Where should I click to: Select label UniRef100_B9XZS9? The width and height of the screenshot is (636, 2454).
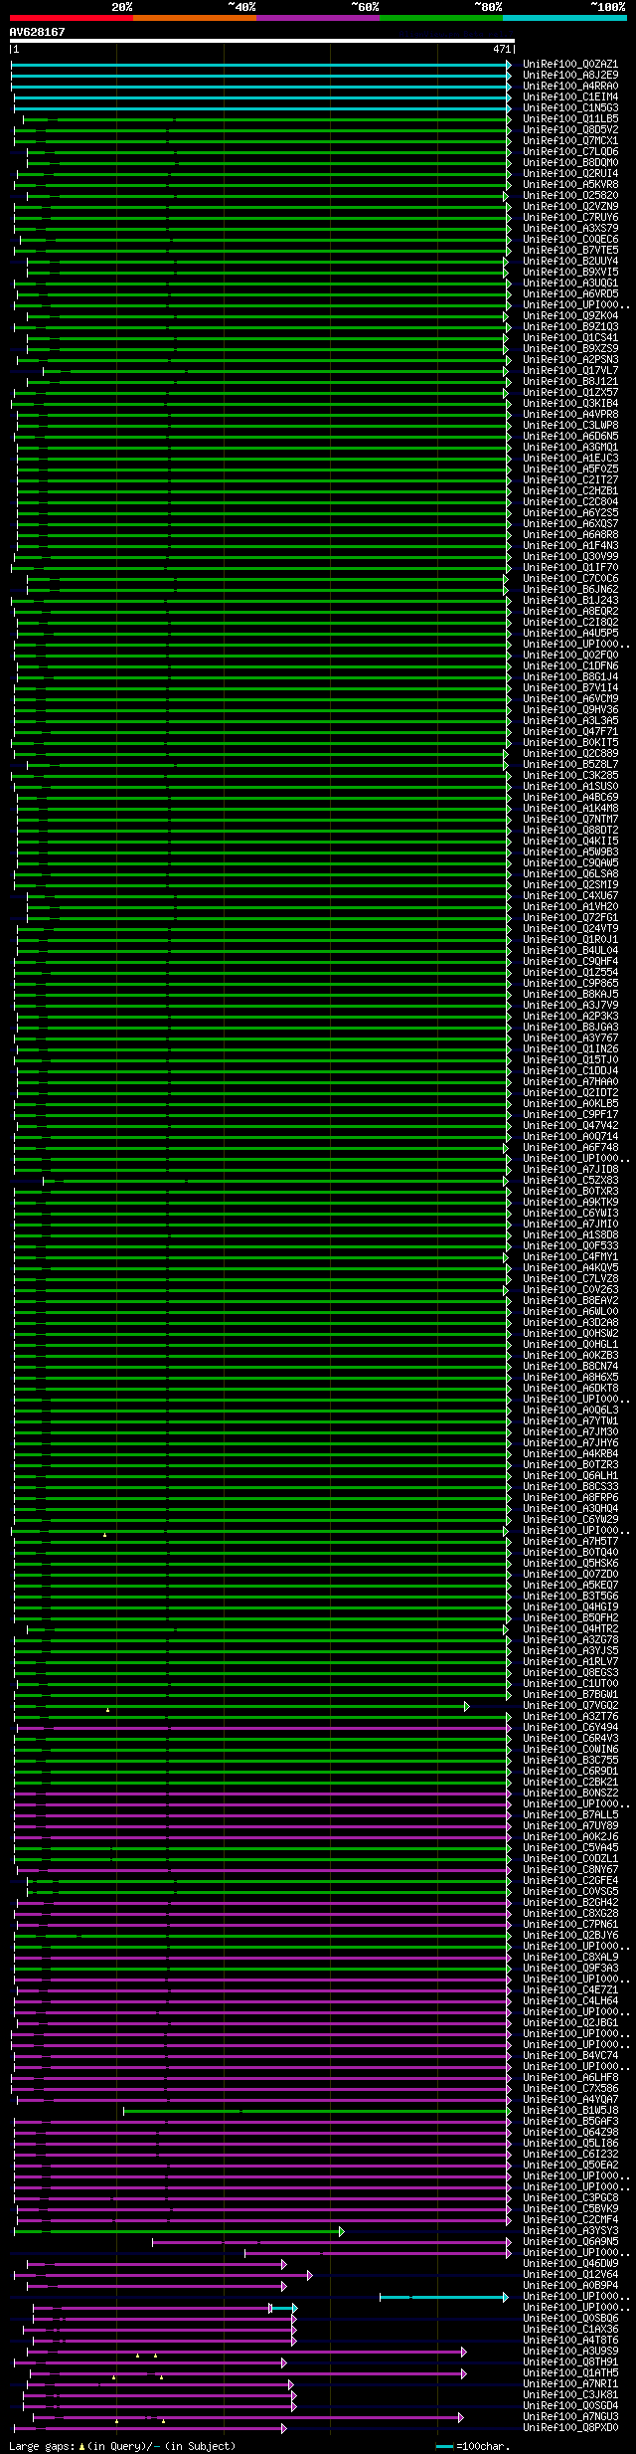click(570, 349)
